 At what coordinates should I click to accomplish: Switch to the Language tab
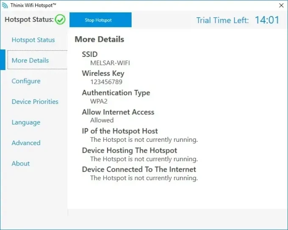pos(26,122)
